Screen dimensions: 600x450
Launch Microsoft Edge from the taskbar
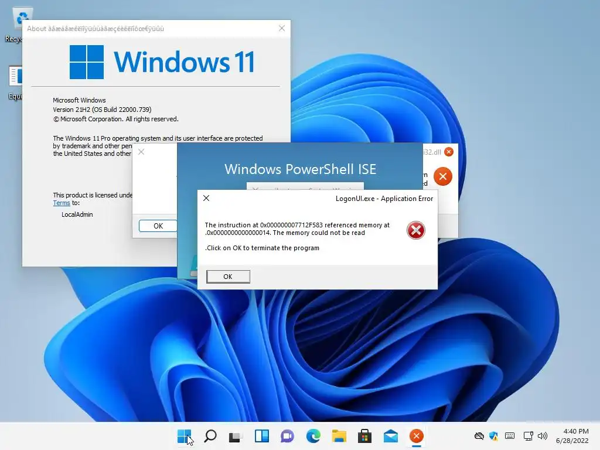313,436
